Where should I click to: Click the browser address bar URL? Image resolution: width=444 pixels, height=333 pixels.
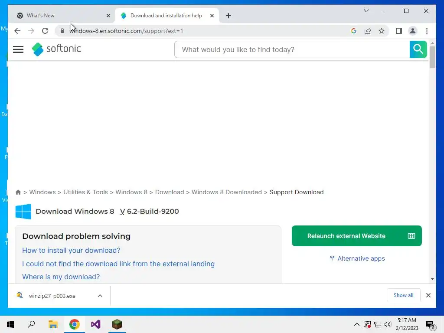(x=126, y=31)
